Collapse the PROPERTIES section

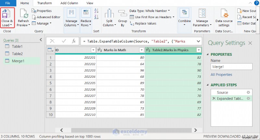(x=208, y=54)
